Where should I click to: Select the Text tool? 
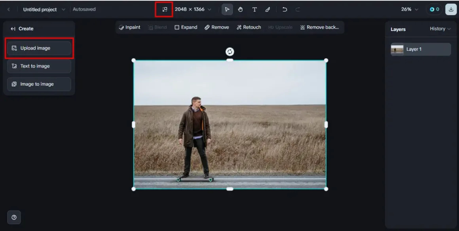(x=254, y=10)
